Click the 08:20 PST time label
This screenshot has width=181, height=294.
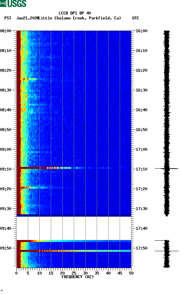click(x=6, y=70)
